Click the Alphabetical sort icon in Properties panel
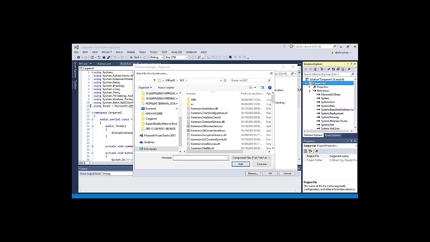 [x=310, y=151]
